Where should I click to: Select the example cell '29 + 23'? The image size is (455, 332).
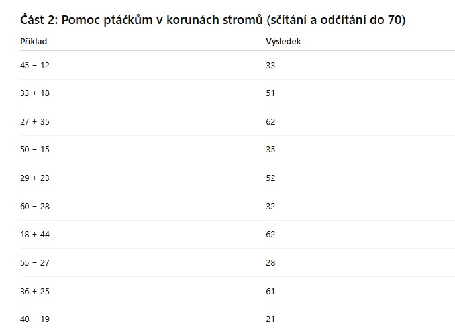(35, 178)
